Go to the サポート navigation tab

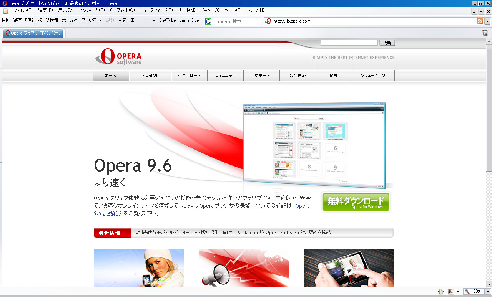(x=261, y=76)
